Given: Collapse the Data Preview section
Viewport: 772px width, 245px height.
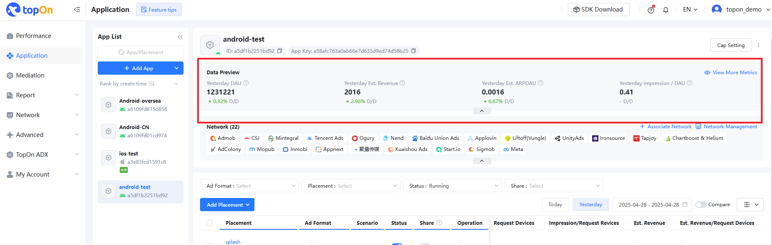Looking at the screenshot, I should [482, 111].
